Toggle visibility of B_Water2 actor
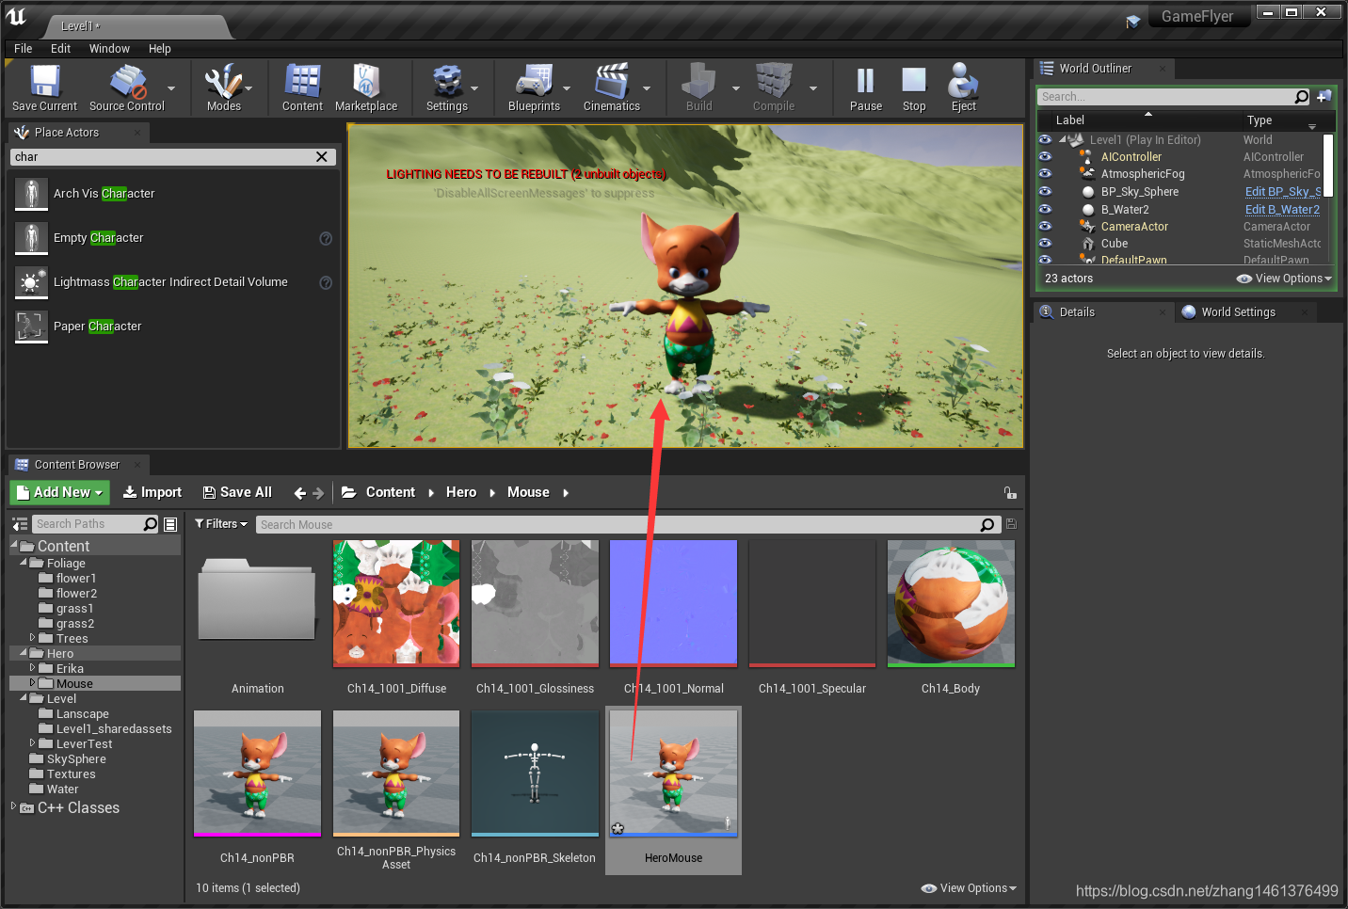 [1045, 210]
